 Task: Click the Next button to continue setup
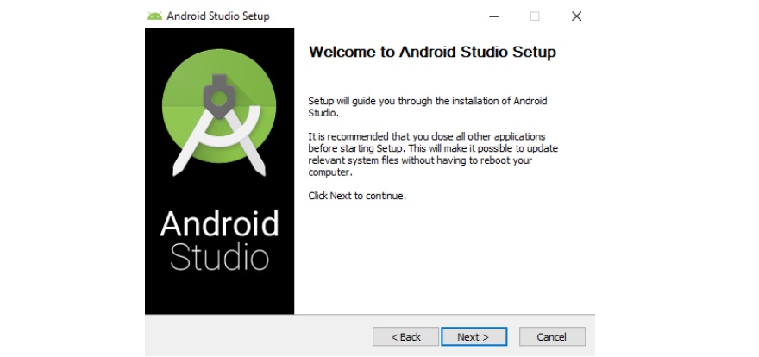coord(474,336)
